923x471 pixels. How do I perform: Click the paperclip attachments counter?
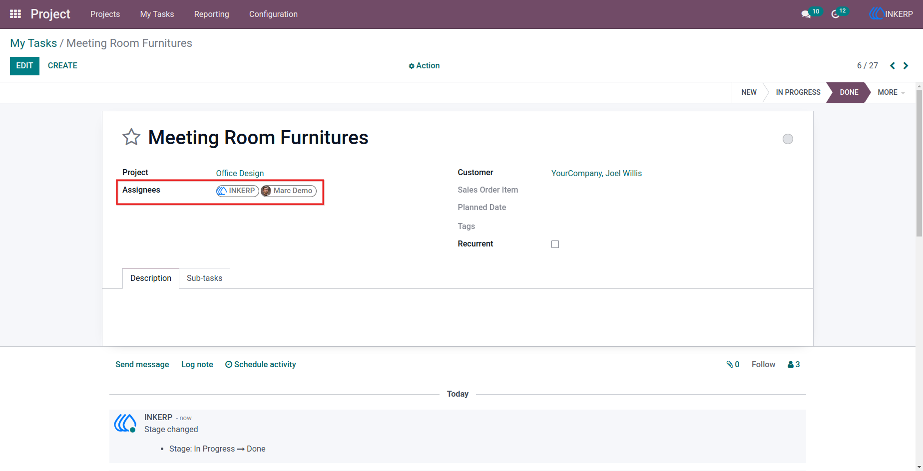pyautogui.click(x=733, y=364)
